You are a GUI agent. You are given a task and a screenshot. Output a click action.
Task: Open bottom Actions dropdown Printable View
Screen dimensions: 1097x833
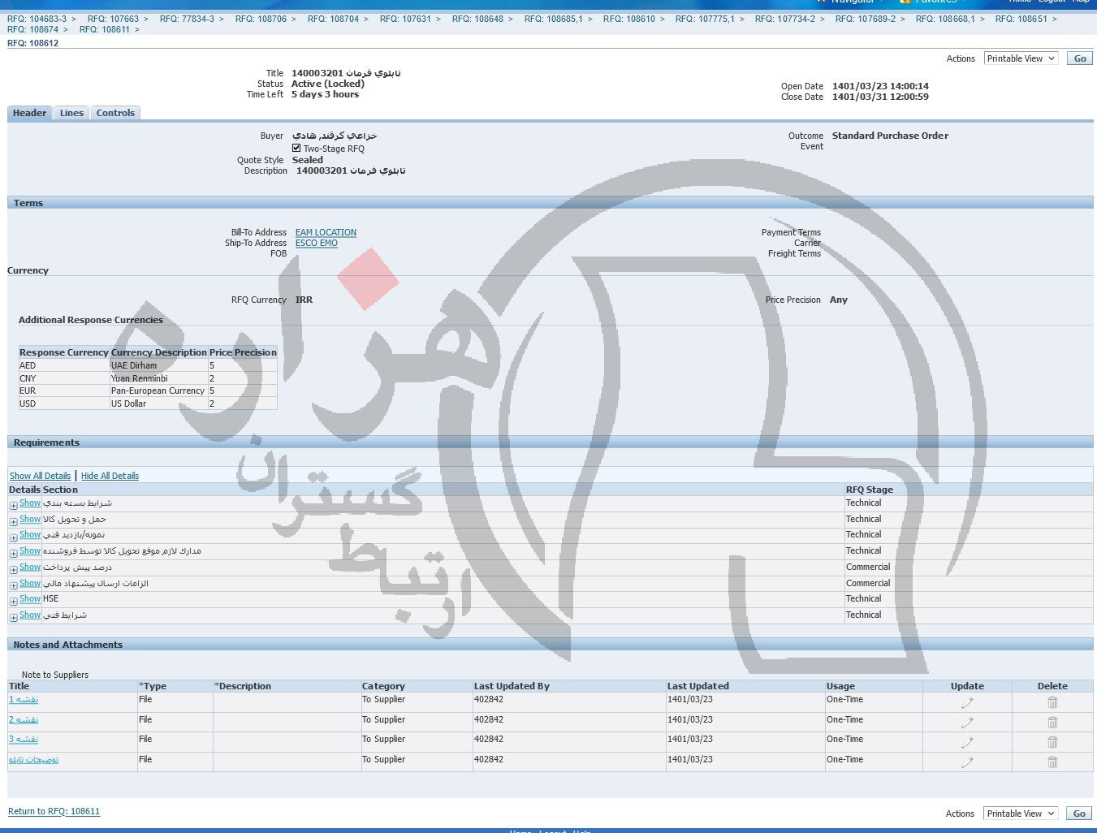[1021, 814]
